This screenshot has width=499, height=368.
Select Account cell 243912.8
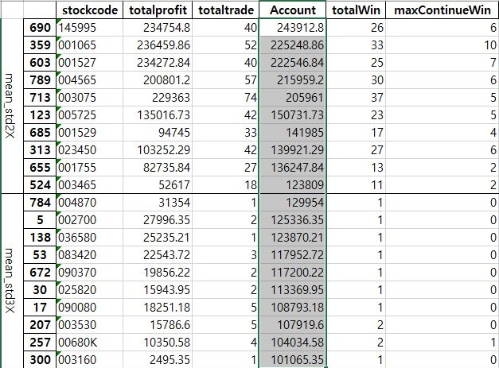[292, 28]
